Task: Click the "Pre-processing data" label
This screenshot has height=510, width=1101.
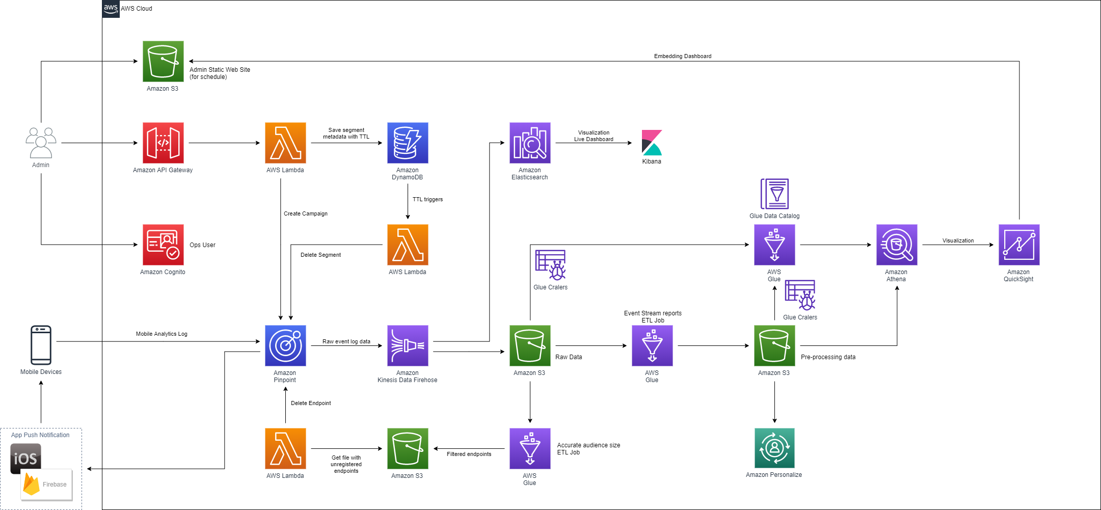Action: click(x=828, y=357)
